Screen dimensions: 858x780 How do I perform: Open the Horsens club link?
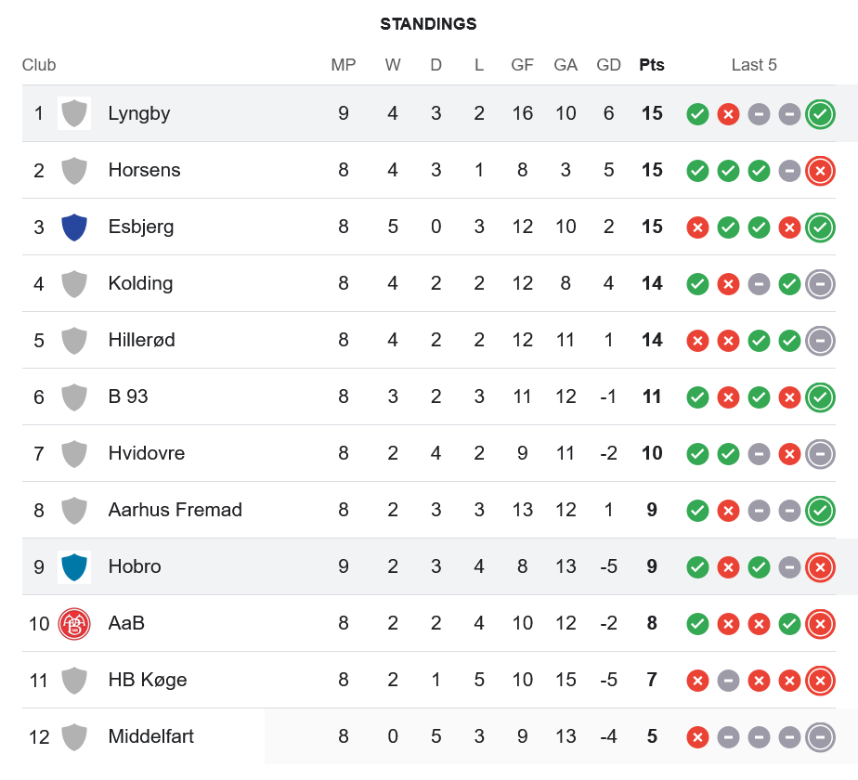[144, 170]
